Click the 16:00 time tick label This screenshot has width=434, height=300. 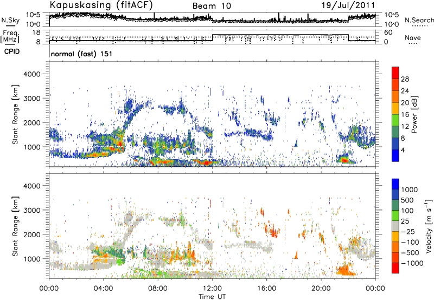tap(266, 289)
